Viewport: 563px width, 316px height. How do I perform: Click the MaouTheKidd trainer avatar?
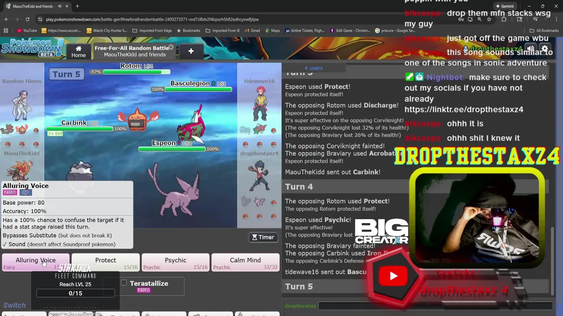coord(22,171)
